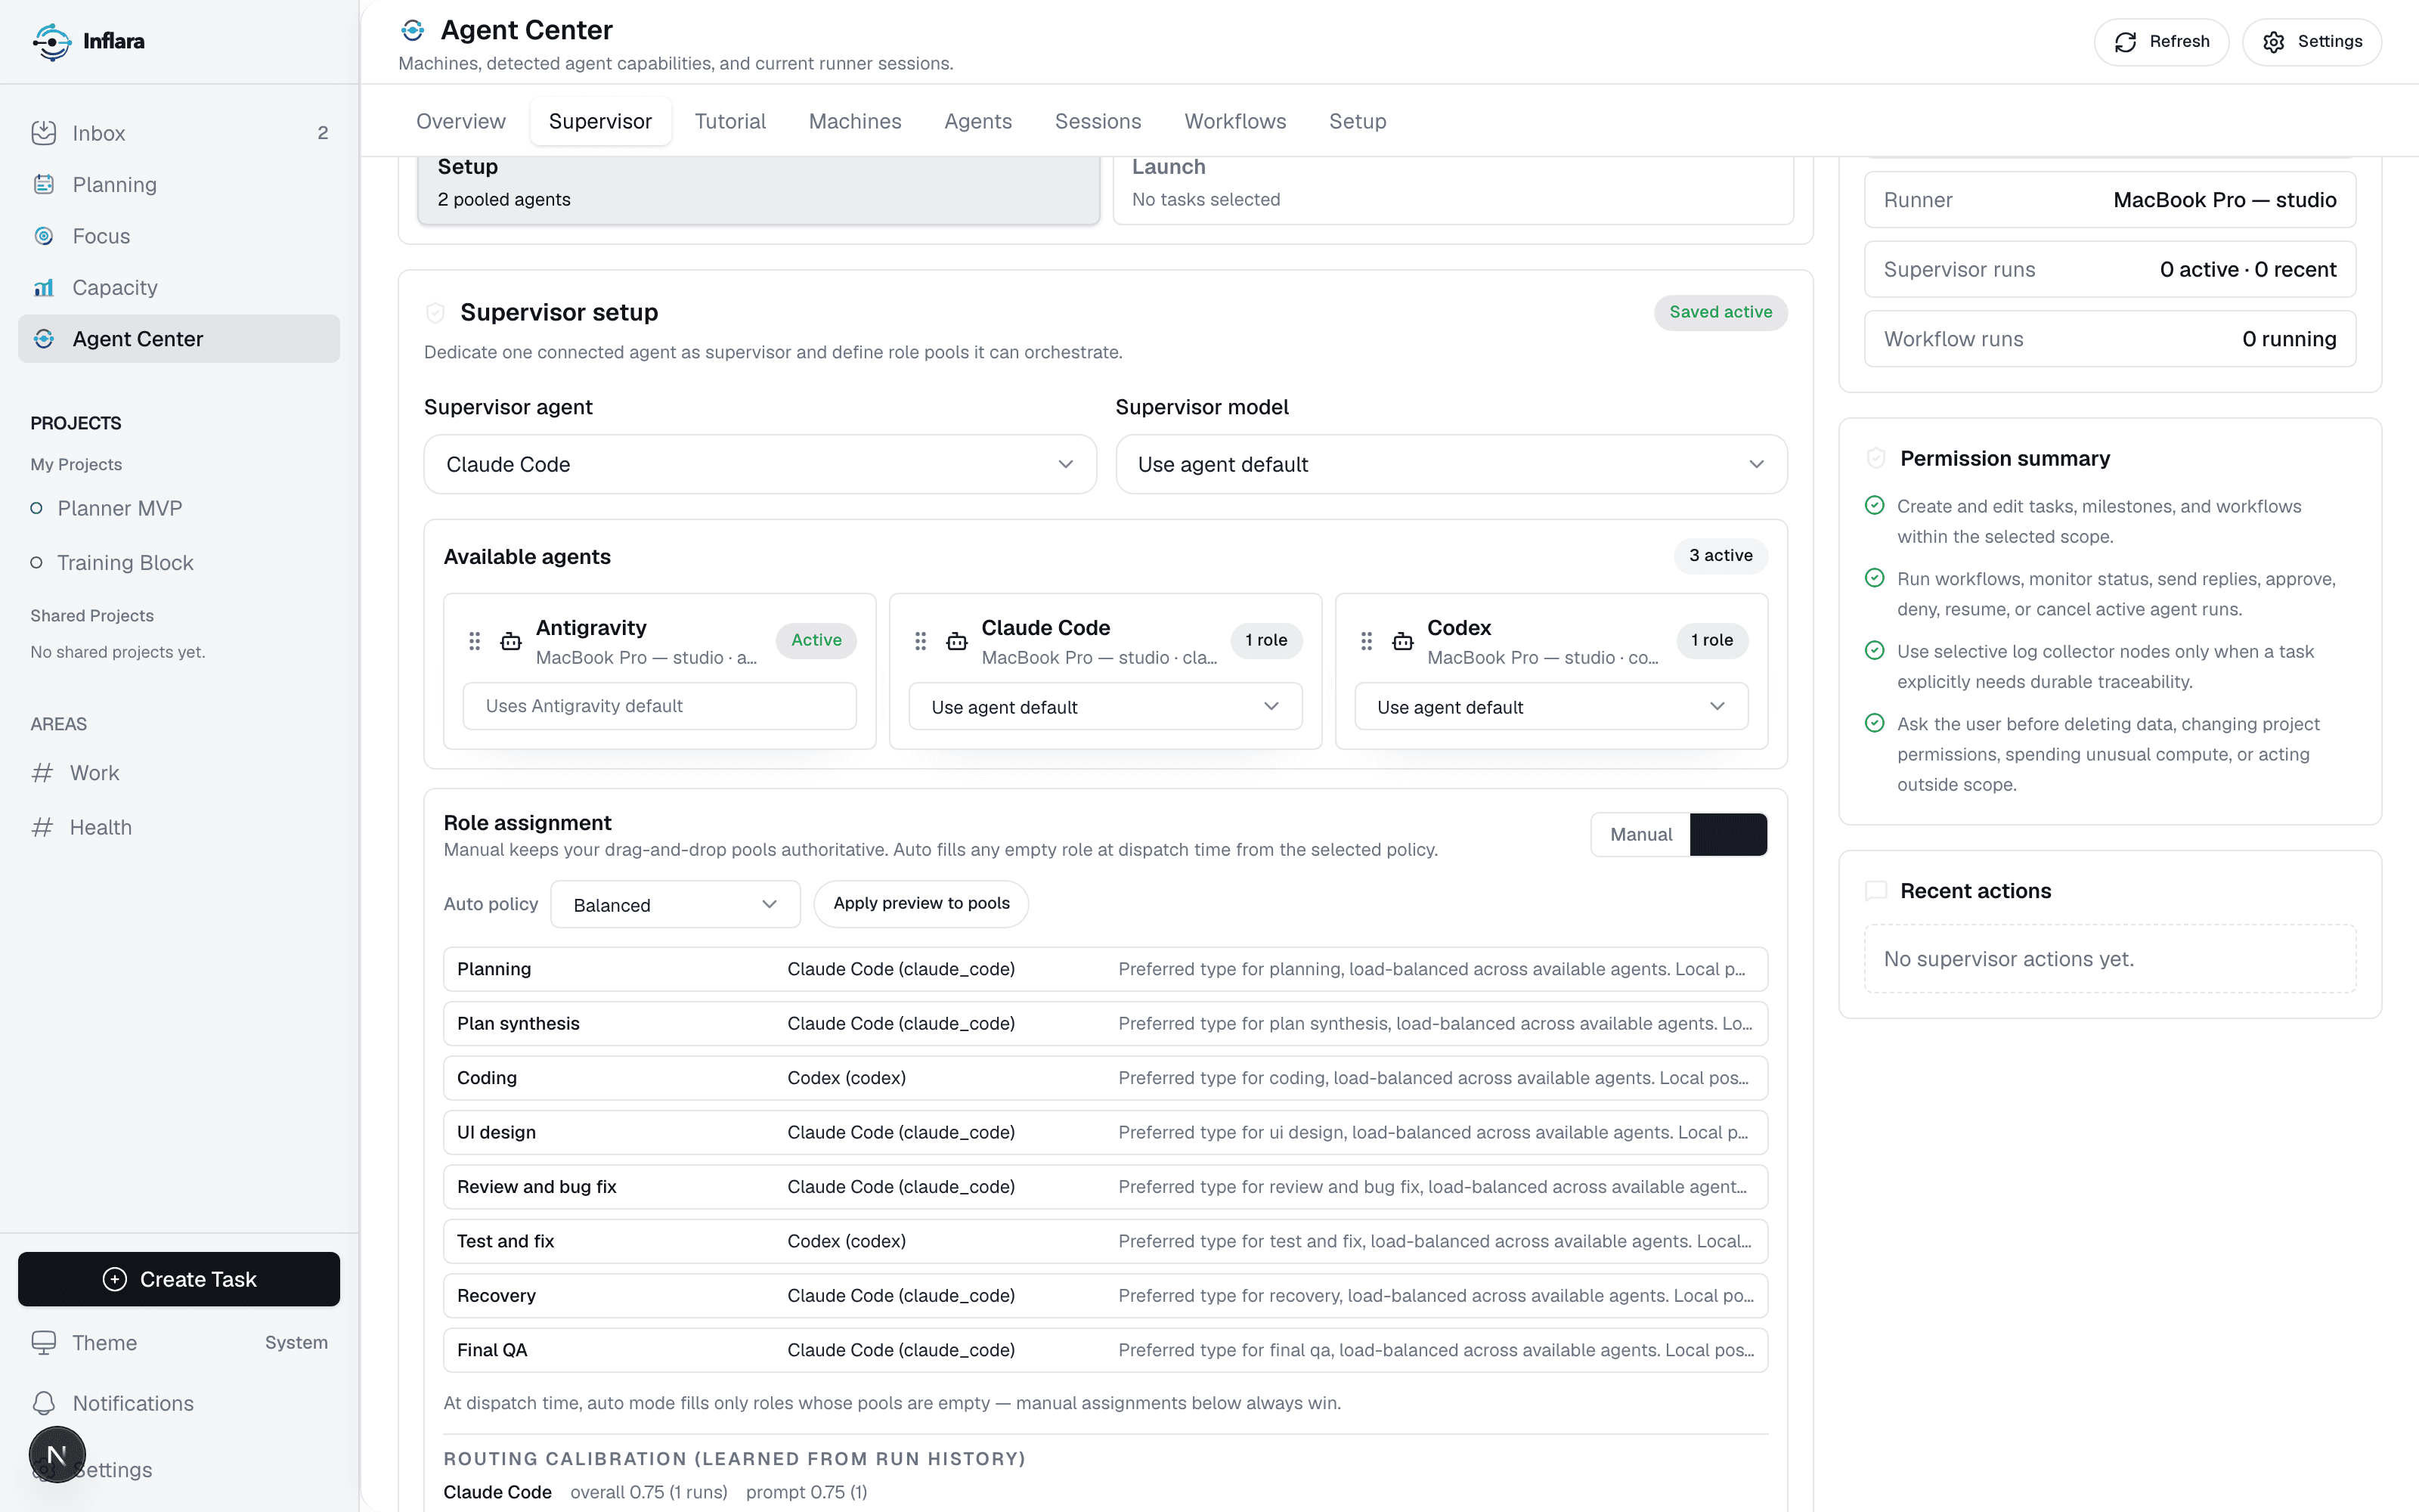2419x1512 pixels.
Task: Select the Supervisor tab
Action: pos(599,121)
